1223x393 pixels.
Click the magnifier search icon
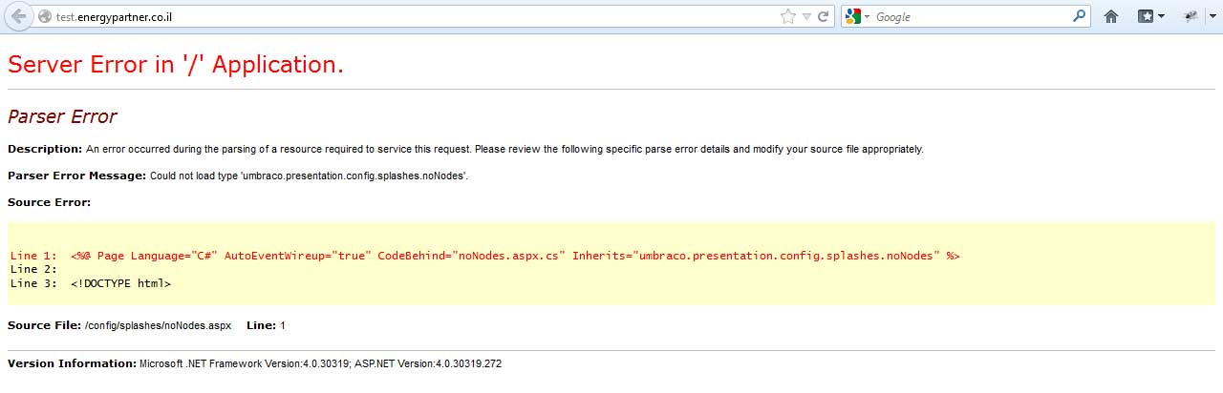tap(1080, 16)
